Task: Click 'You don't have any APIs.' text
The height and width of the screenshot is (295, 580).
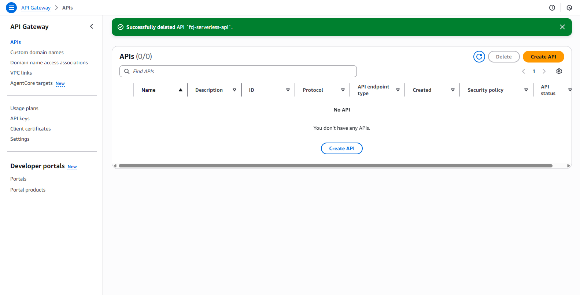Action: point(342,128)
